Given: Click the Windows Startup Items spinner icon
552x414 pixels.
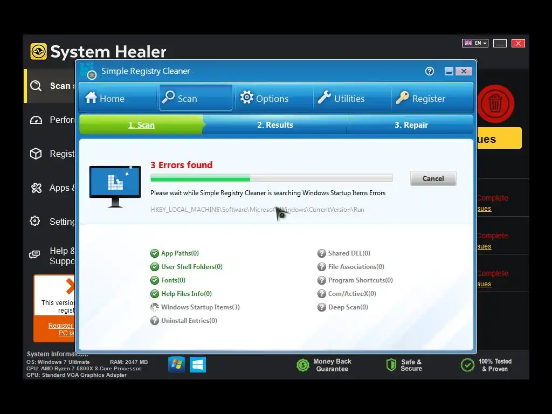Looking at the screenshot, I should [x=155, y=307].
